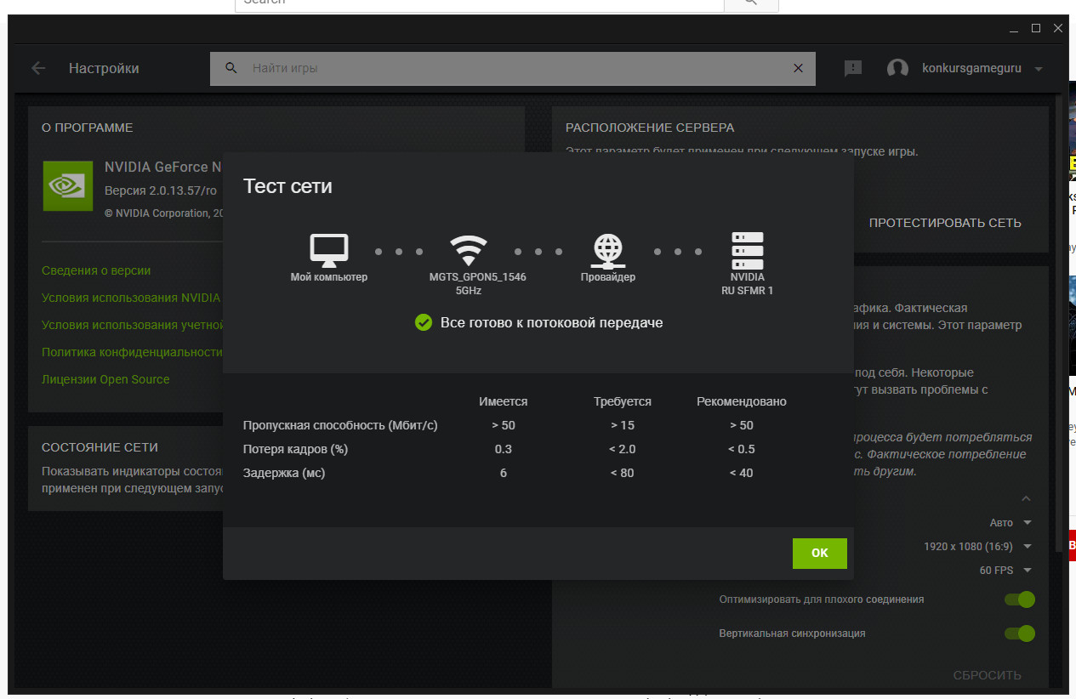Screen dimensions: 1076x699
Task: Click the Найти игры search field
Action: 513,68
